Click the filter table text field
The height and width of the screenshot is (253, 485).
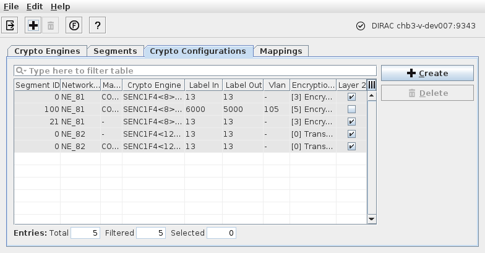198,71
